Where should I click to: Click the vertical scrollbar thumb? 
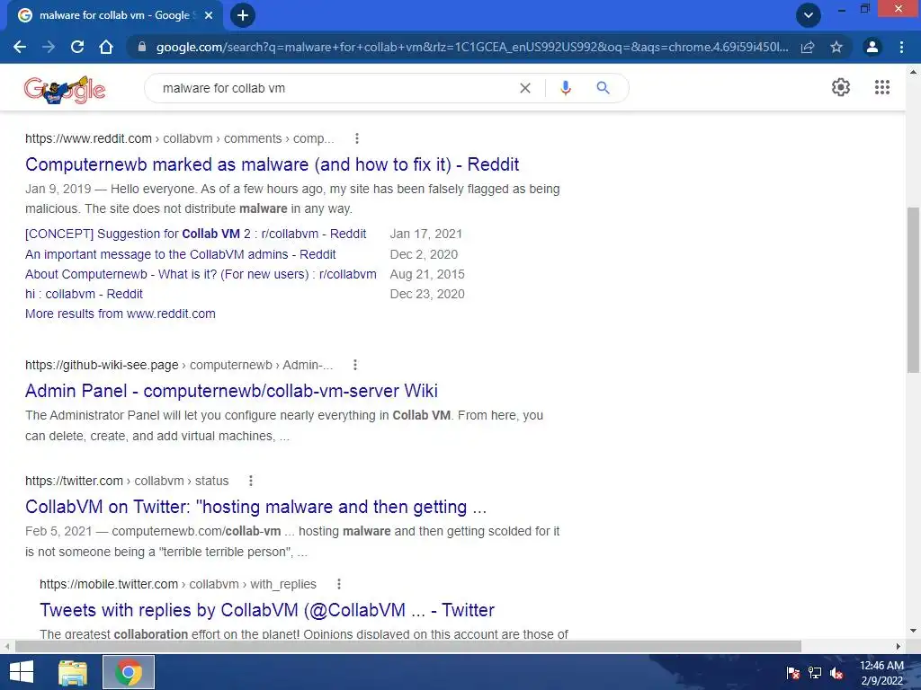tap(914, 290)
